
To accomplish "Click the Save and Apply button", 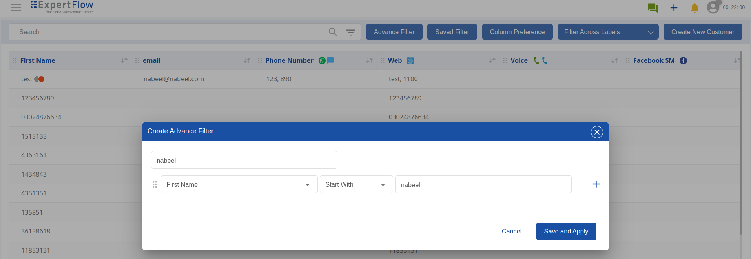I will (566, 231).
